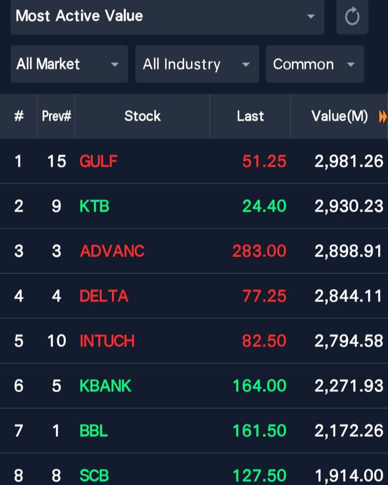This screenshot has width=388, height=485.
Task: Click GULF last price 51.25
Action: [264, 162]
